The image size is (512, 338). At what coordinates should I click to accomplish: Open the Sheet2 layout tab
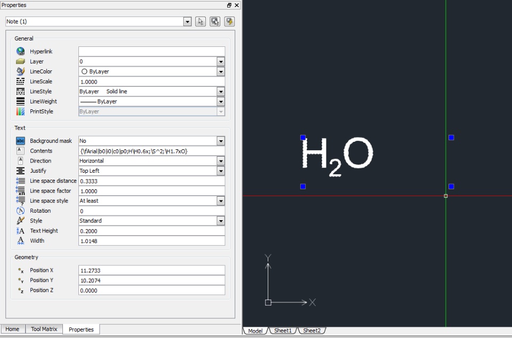point(312,331)
